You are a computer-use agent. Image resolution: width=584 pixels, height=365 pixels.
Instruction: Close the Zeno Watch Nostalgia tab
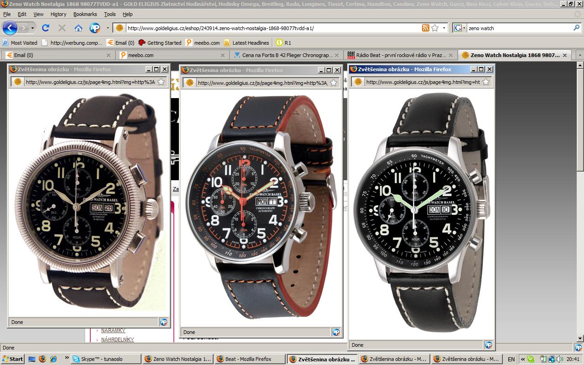565,55
